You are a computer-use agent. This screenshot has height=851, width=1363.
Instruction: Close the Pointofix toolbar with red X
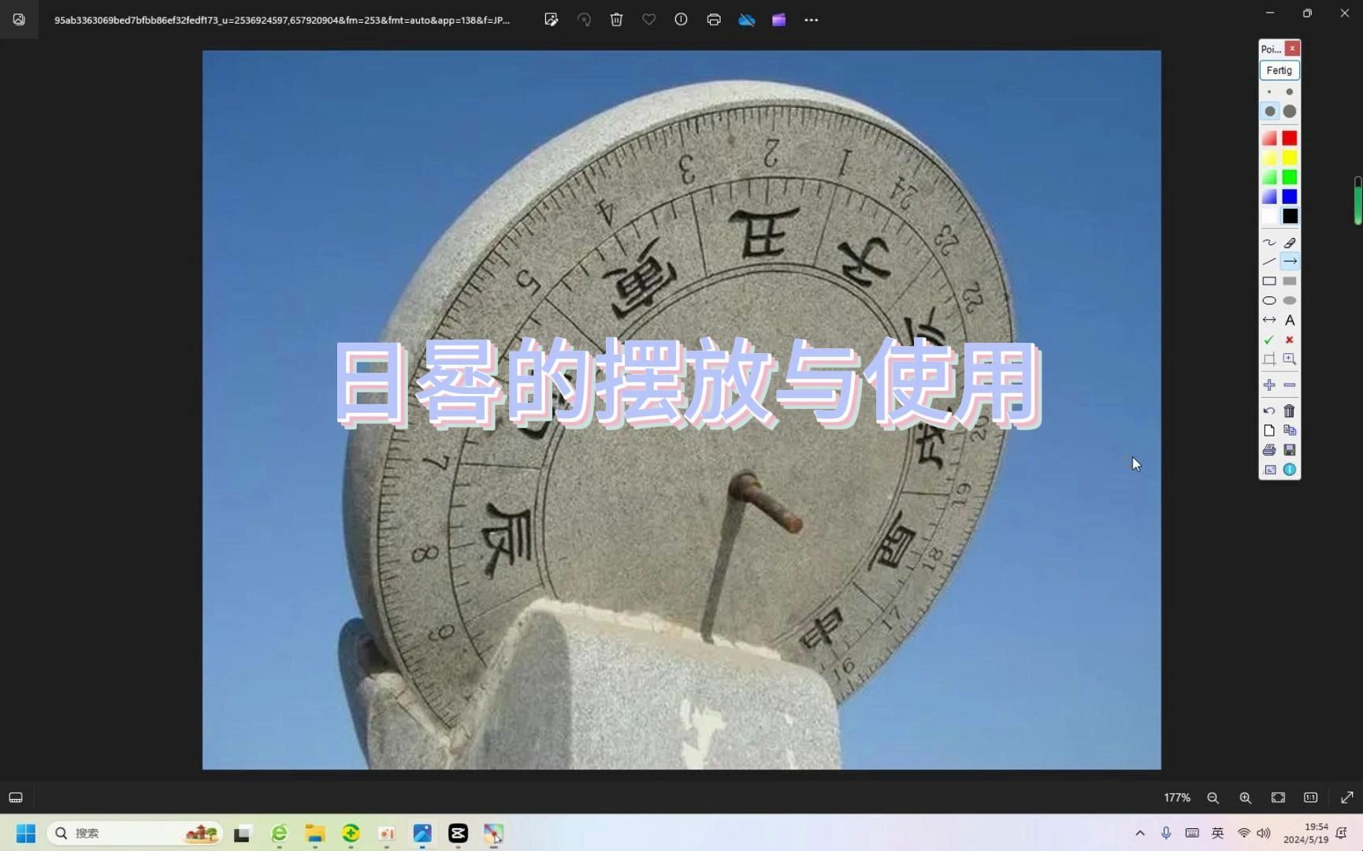point(1292,49)
